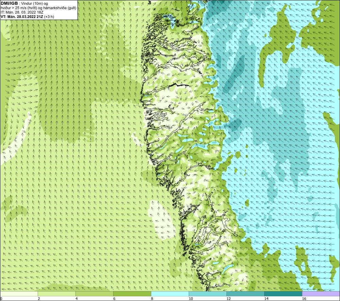
Task: Click the scale label '16'
Action: click(x=304, y=299)
